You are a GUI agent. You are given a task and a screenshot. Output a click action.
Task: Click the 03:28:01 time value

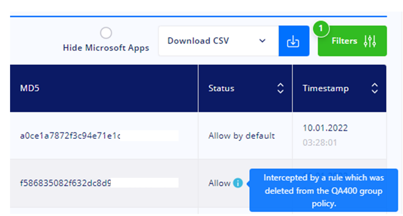point(320,142)
